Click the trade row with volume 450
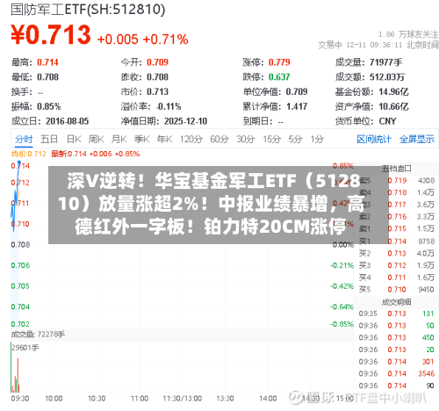The height and width of the screenshot is (411, 439). pos(397,337)
